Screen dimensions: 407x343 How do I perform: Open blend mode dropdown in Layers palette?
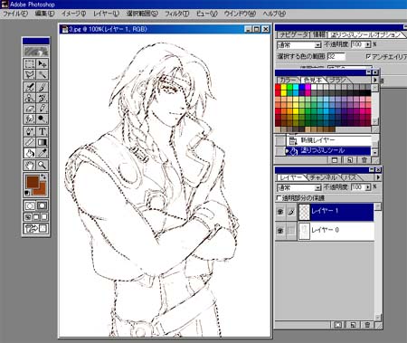coord(317,187)
